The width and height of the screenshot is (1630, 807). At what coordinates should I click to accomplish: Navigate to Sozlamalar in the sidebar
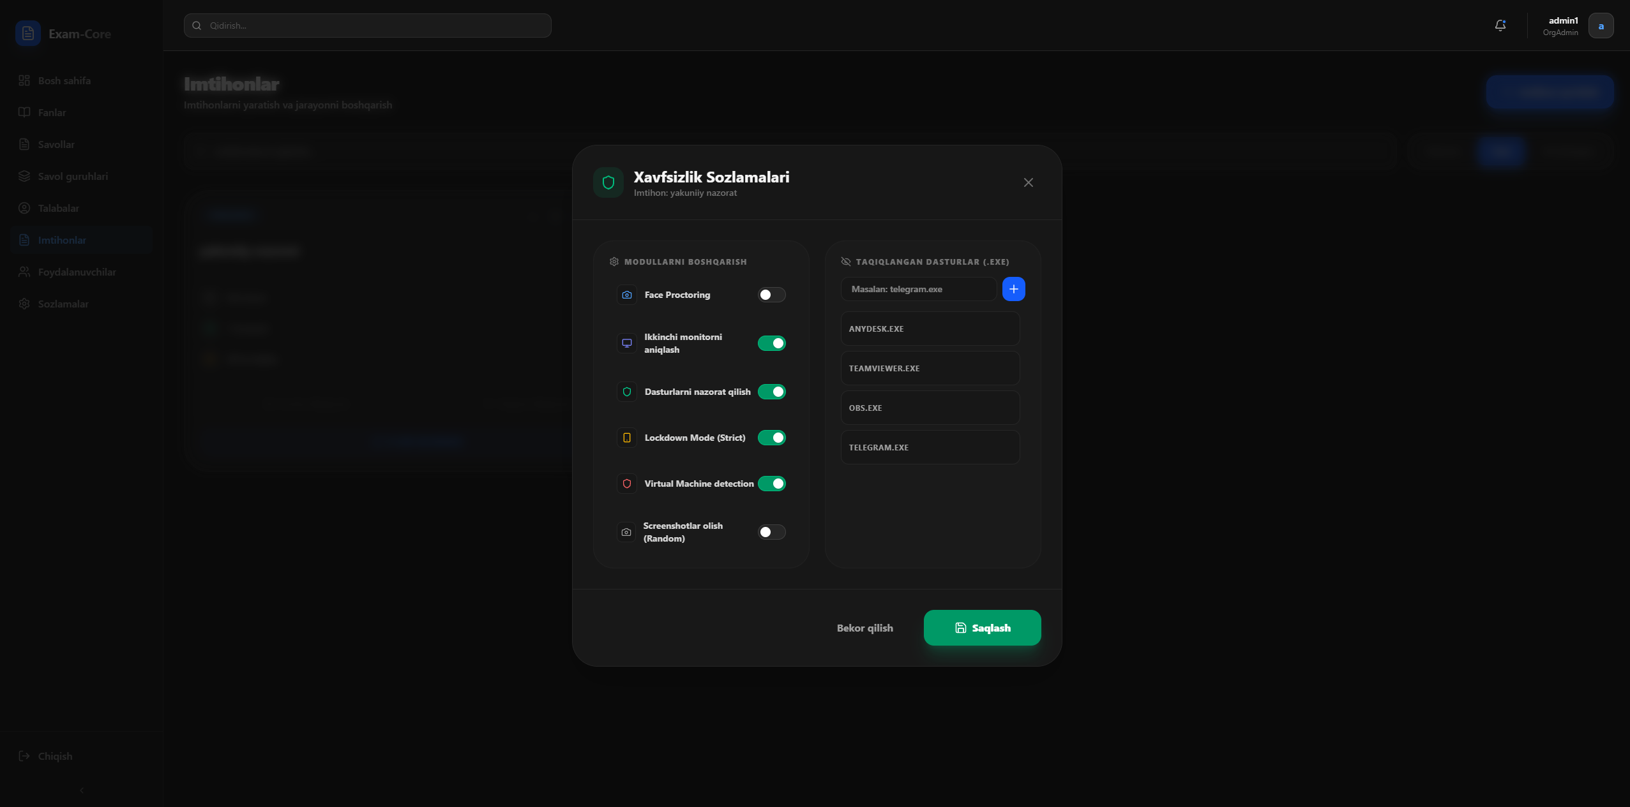pos(64,304)
